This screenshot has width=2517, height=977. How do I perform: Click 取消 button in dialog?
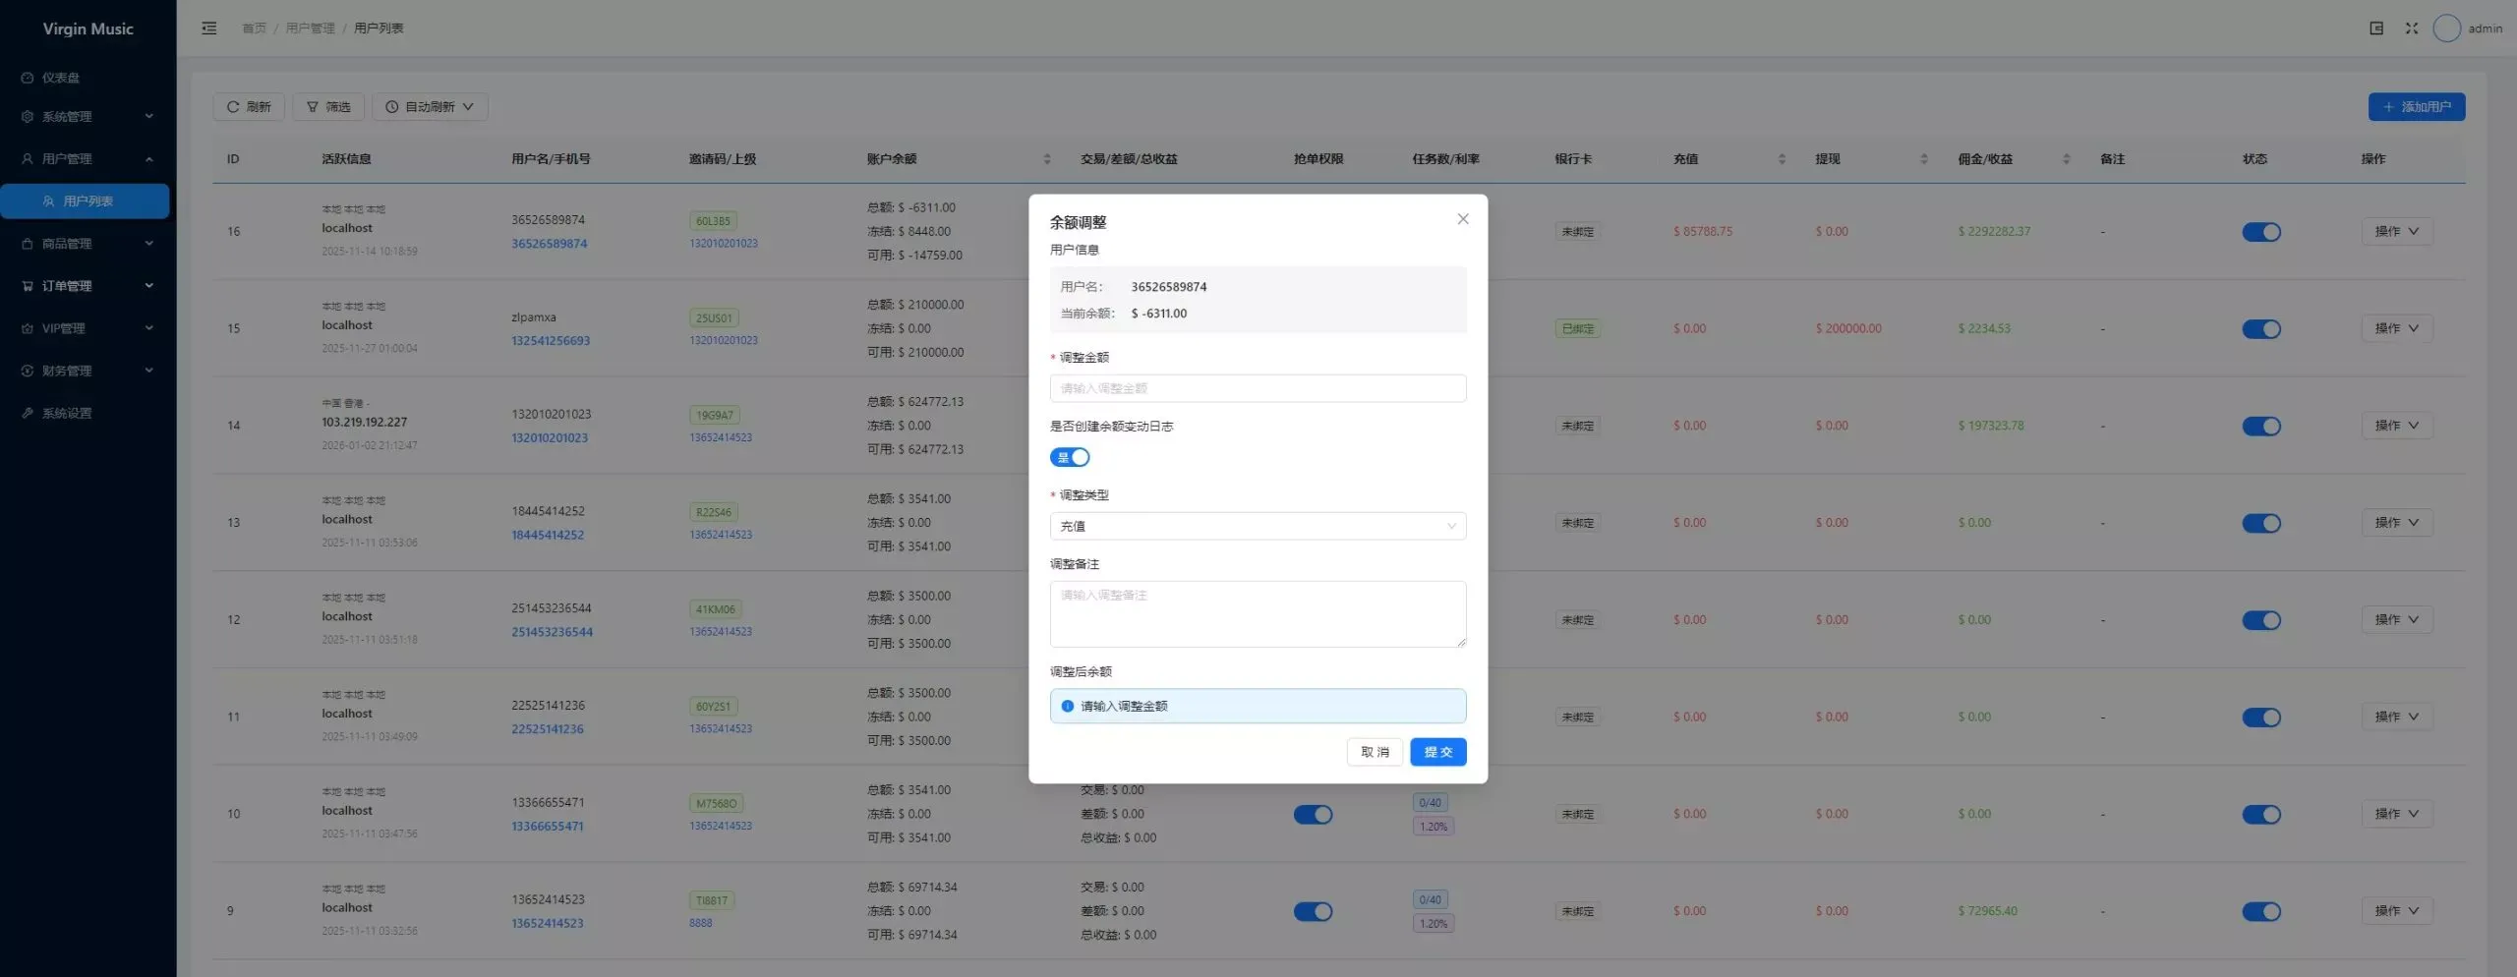[x=1375, y=752]
